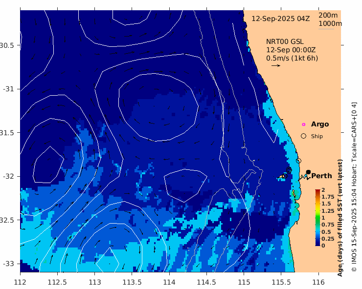Image resolution: width=362 pixels, height=289 pixels.
Task: Click the Perth city label
Action: pos(321,176)
